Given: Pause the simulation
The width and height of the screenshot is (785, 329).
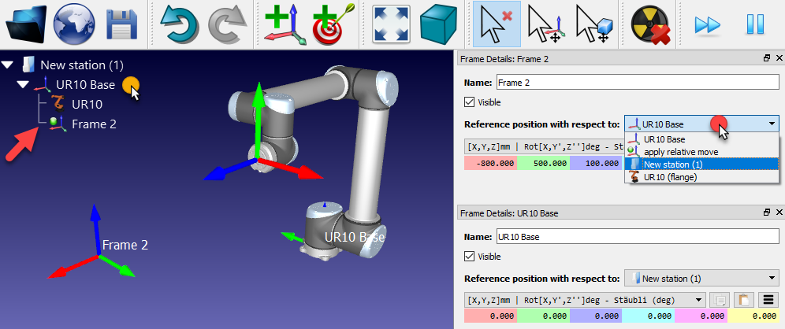Looking at the screenshot, I should coord(754,24).
